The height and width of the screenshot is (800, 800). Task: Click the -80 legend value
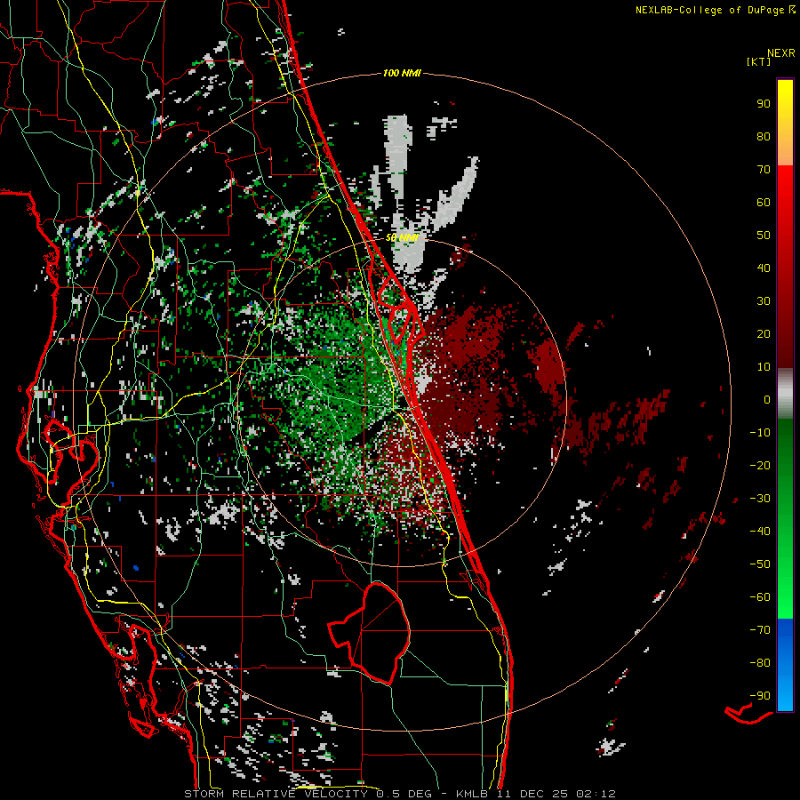(x=760, y=663)
